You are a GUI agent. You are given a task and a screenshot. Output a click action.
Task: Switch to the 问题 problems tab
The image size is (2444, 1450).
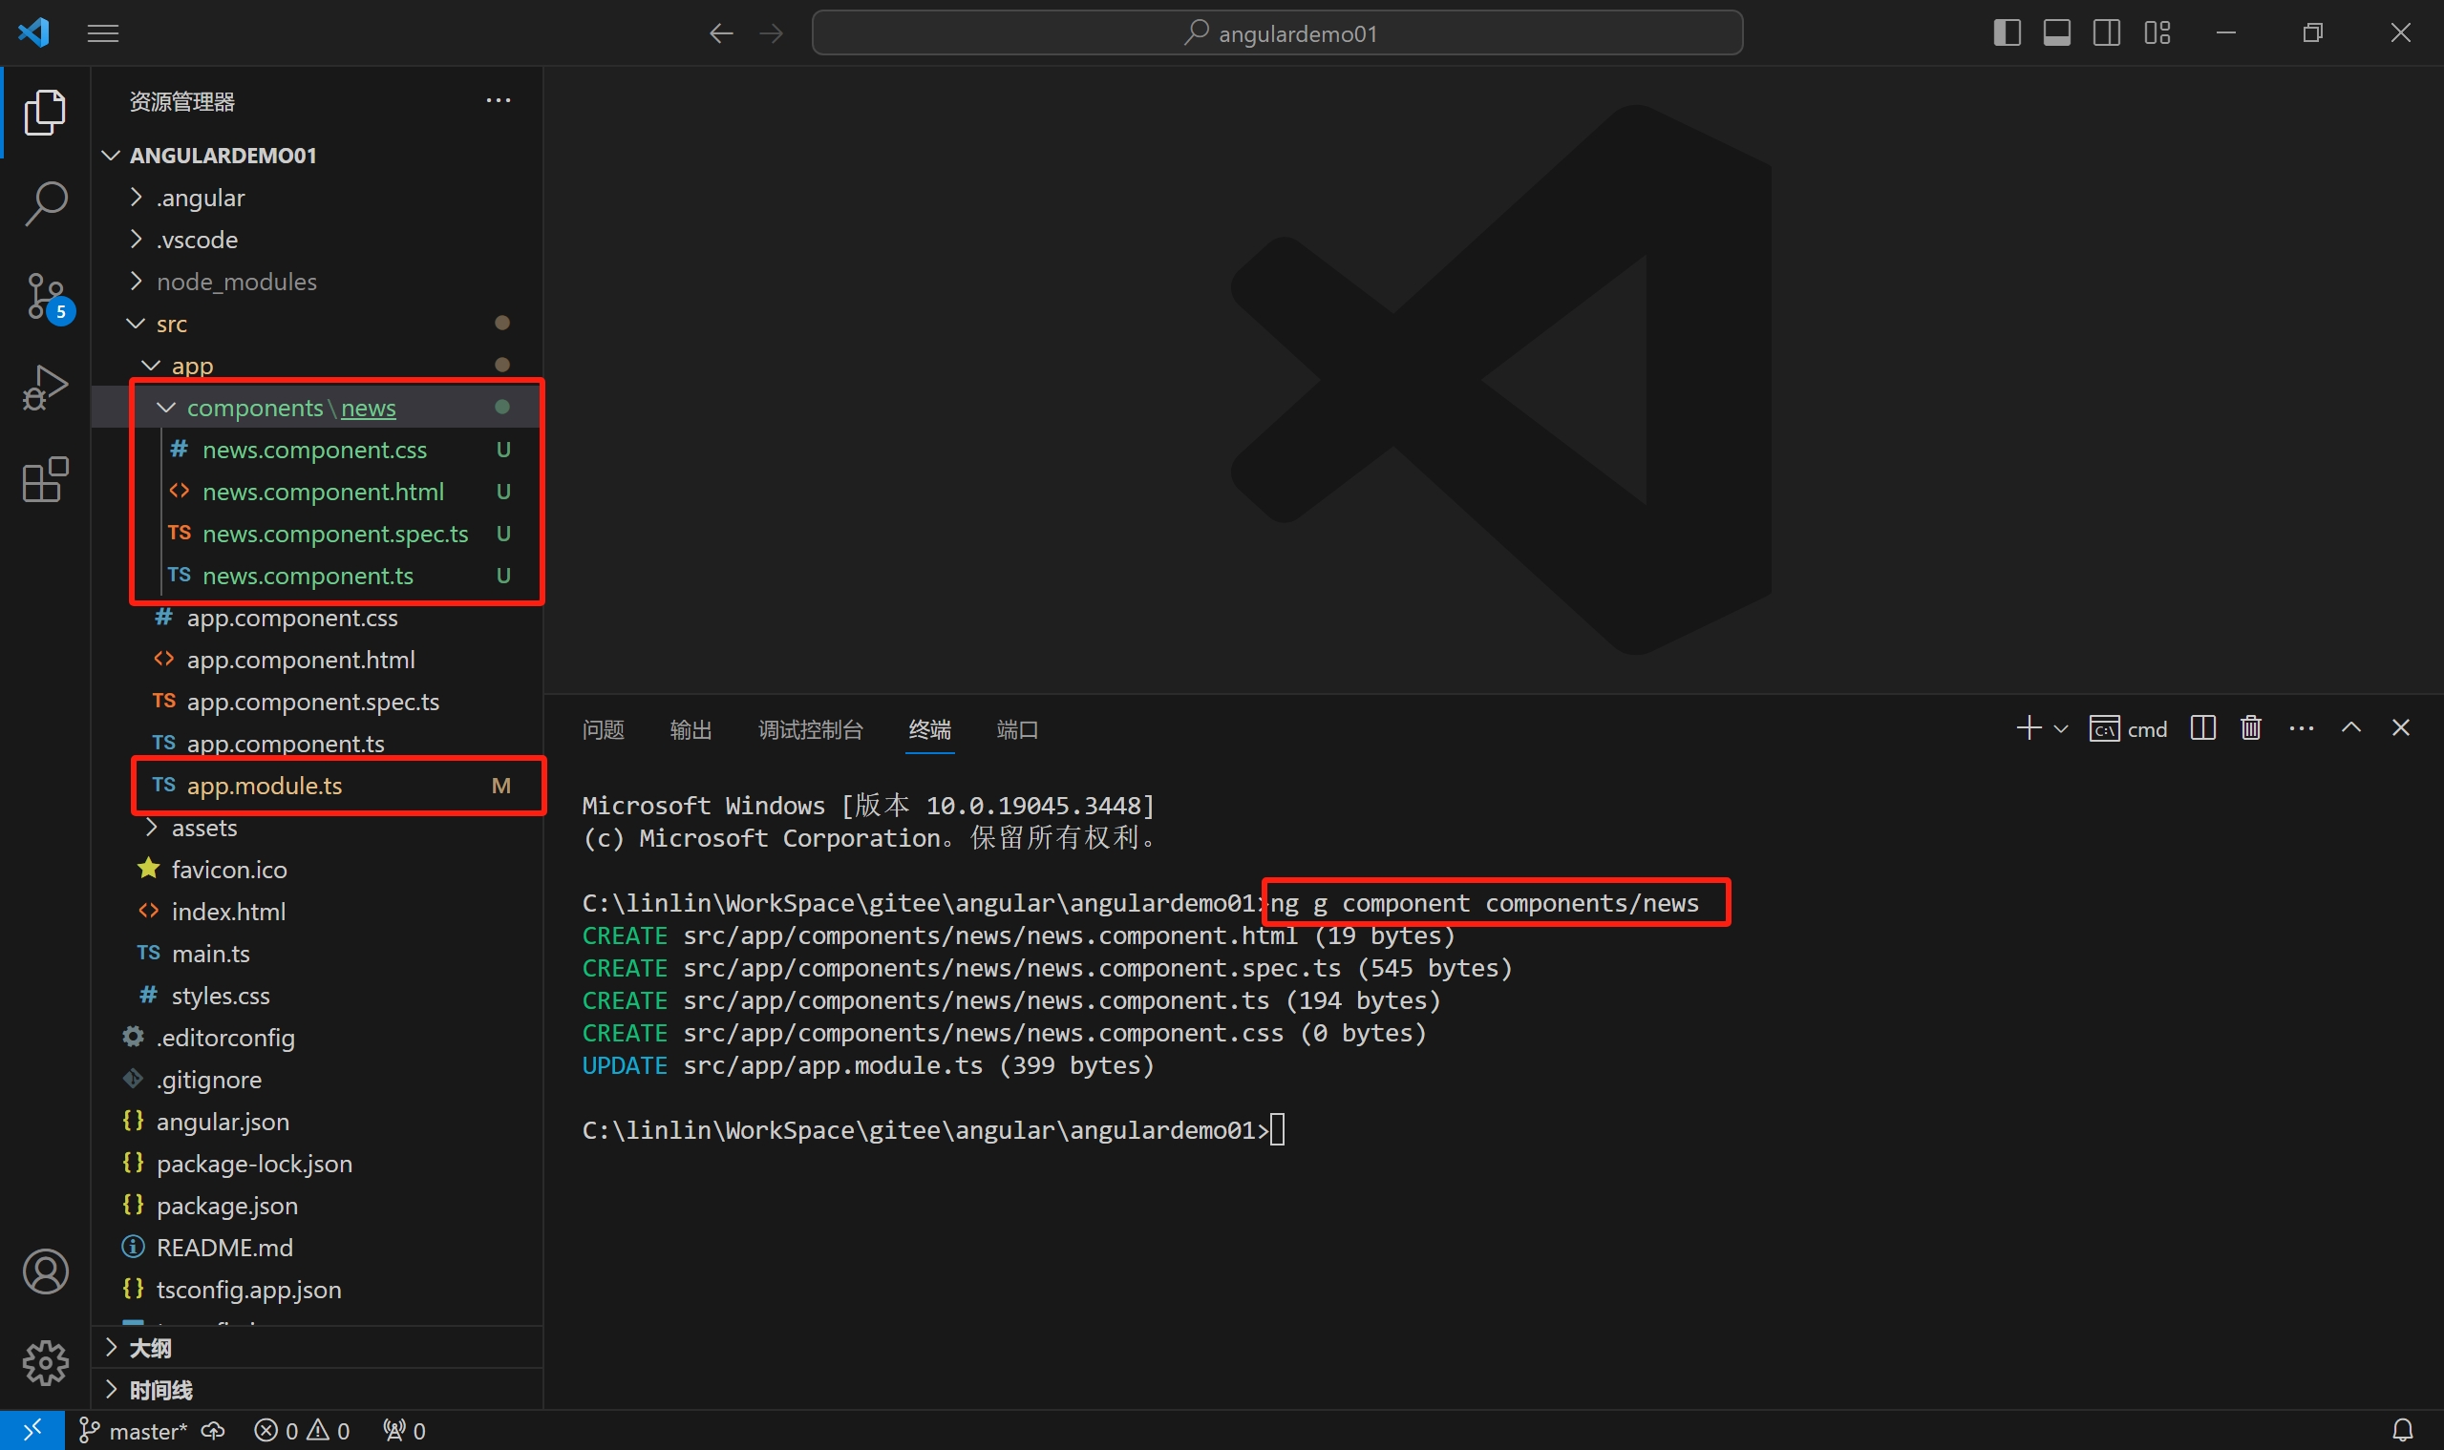[603, 730]
